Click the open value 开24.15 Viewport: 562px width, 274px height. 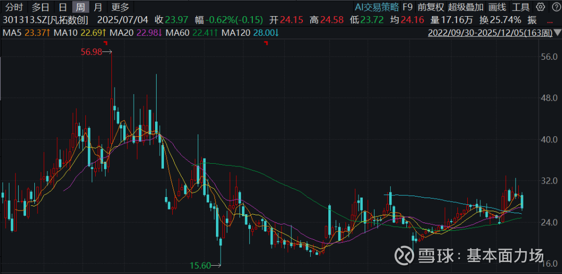[286, 20]
